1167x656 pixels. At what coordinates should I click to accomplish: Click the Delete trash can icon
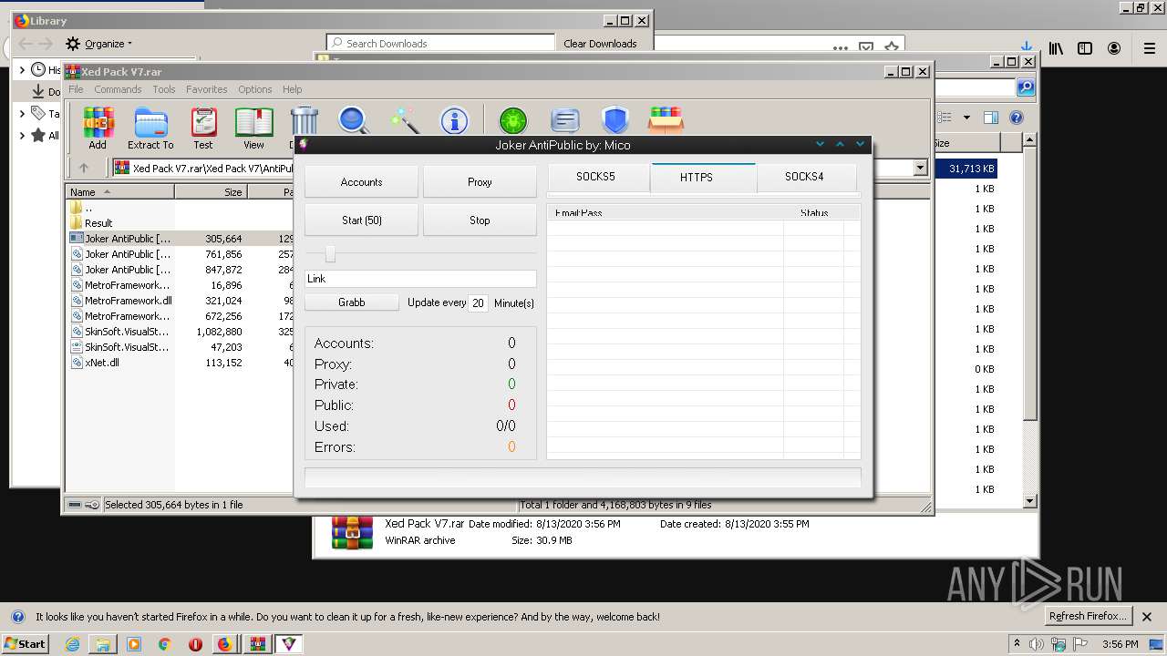click(x=304, y=122)
